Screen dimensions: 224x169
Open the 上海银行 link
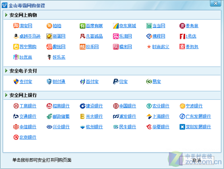pyautogui.click(x=161, y=116)
